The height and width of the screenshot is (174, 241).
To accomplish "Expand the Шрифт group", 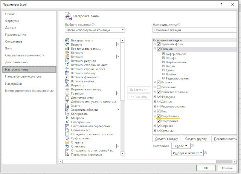I will click(163, 58).
